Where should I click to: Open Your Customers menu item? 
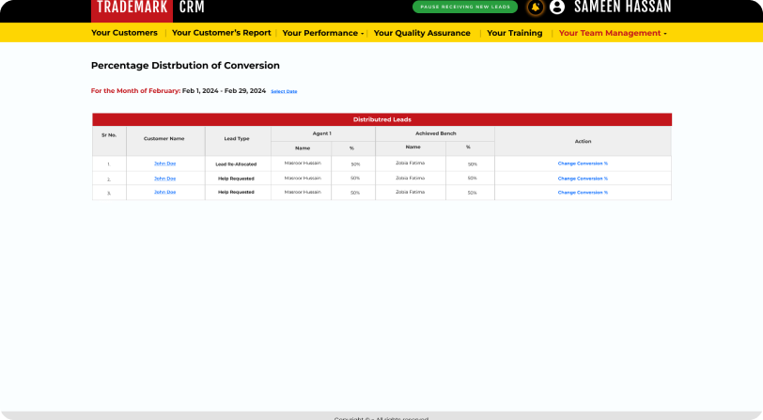pos(124,33)
